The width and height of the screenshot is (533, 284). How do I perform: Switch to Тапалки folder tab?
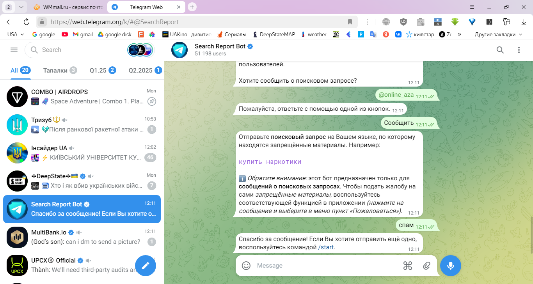[x=60, y=70]
